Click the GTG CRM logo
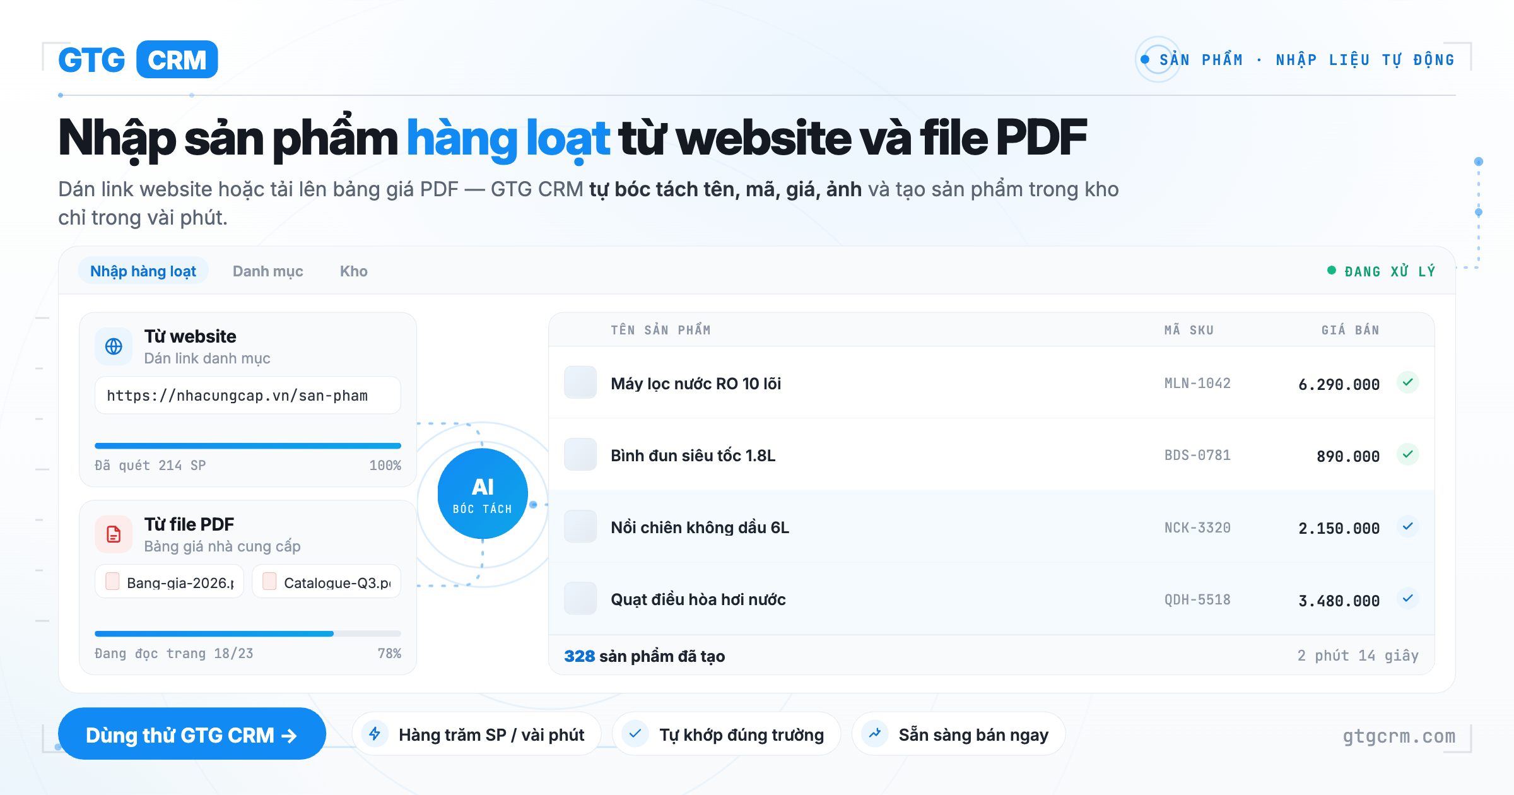The height and width of the screenshot is (795, 1514). click(x=138, y=60)
